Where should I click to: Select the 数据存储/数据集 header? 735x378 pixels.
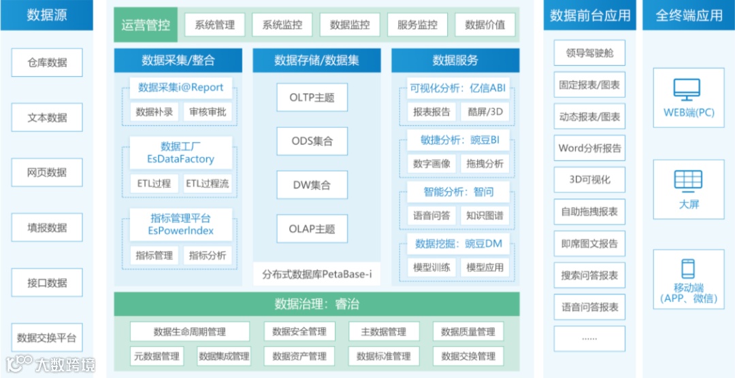tap(317, 60)
